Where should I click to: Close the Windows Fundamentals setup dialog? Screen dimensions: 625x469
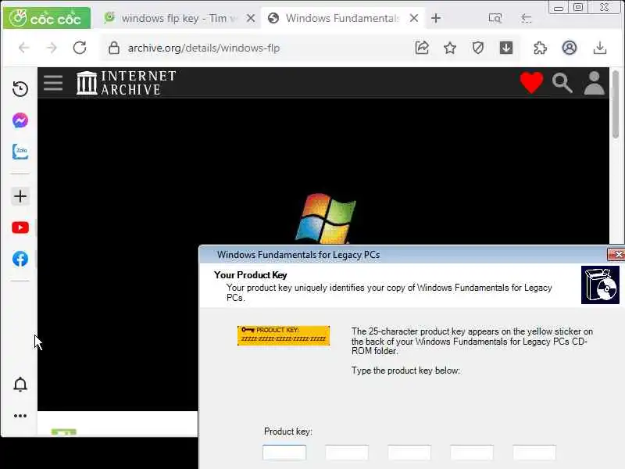pos(616,255)
